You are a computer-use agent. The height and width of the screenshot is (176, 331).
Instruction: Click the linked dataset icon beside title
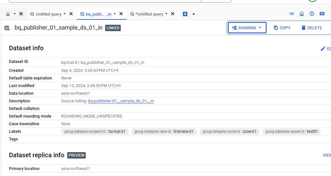coord(7,28)
